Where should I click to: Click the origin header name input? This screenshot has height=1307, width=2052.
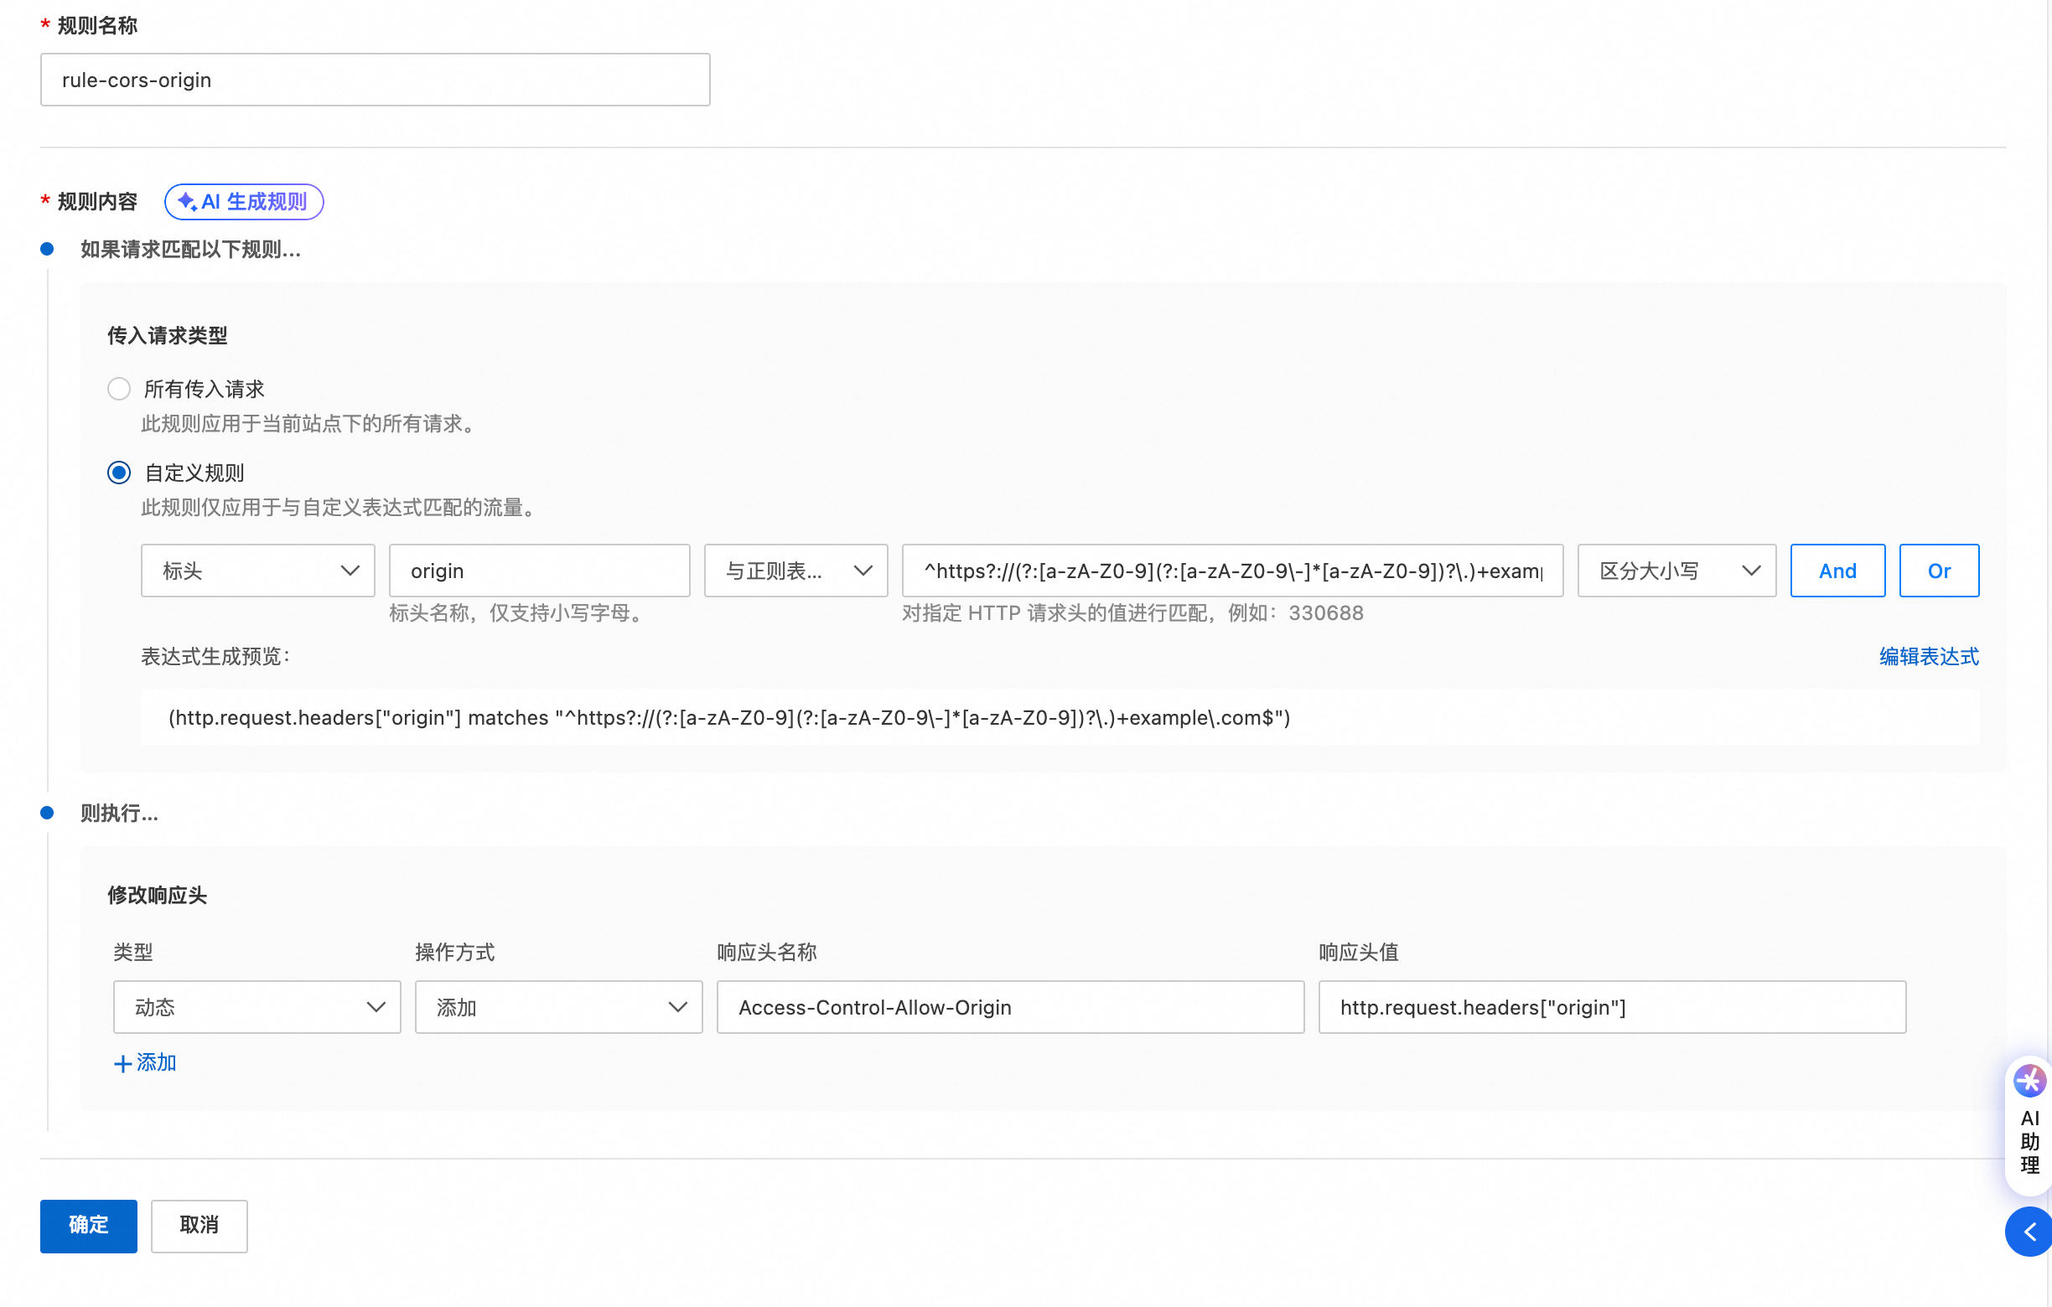click(x=538, y=571)
